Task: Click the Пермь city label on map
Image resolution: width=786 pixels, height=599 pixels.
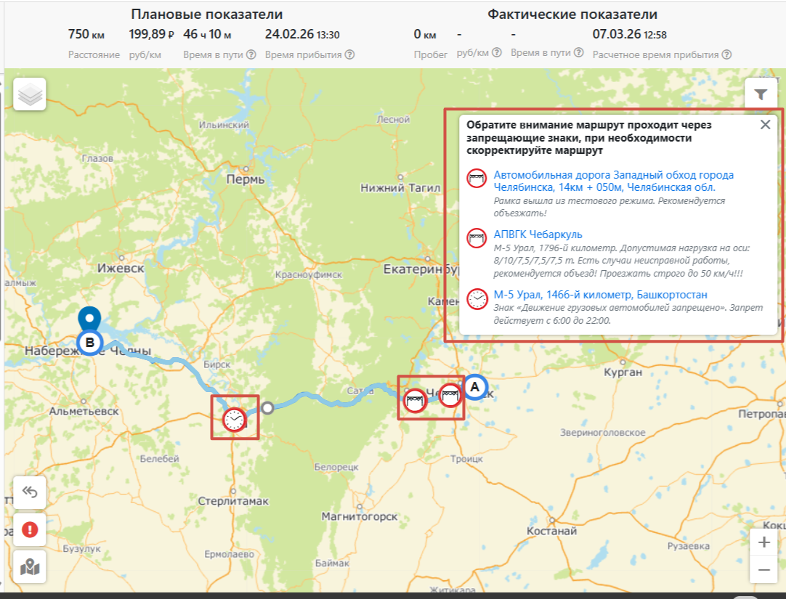Action: [245, 179]
